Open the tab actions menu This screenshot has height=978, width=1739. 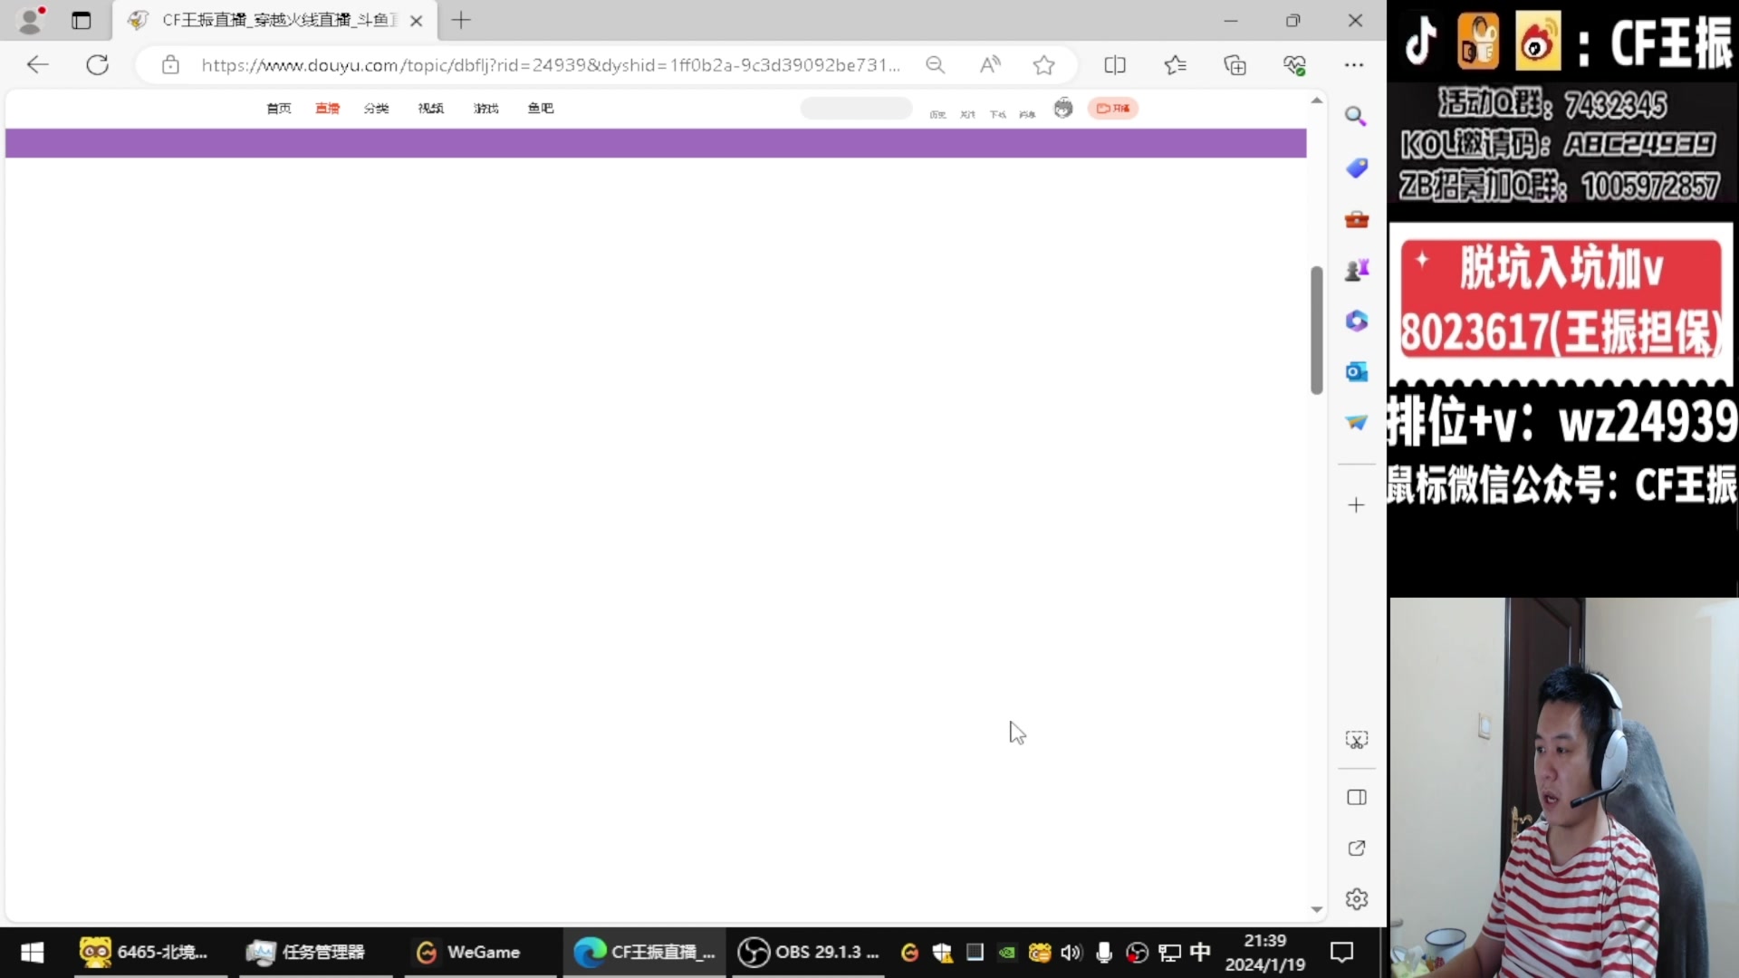pos(82,20)
